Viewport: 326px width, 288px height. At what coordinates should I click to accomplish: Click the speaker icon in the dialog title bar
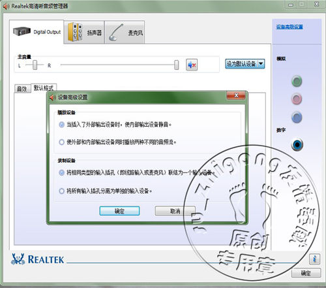[52, 97]
